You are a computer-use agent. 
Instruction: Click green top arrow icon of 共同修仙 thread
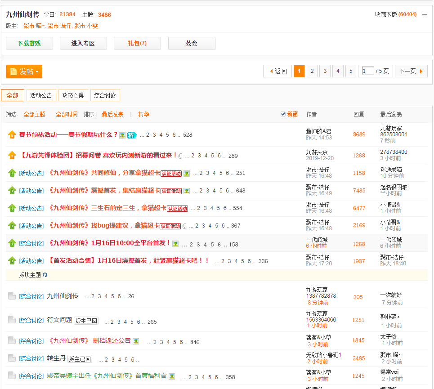point(12,173)
